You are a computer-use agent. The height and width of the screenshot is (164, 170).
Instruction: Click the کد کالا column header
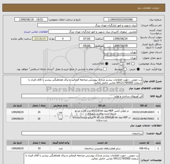143,105
